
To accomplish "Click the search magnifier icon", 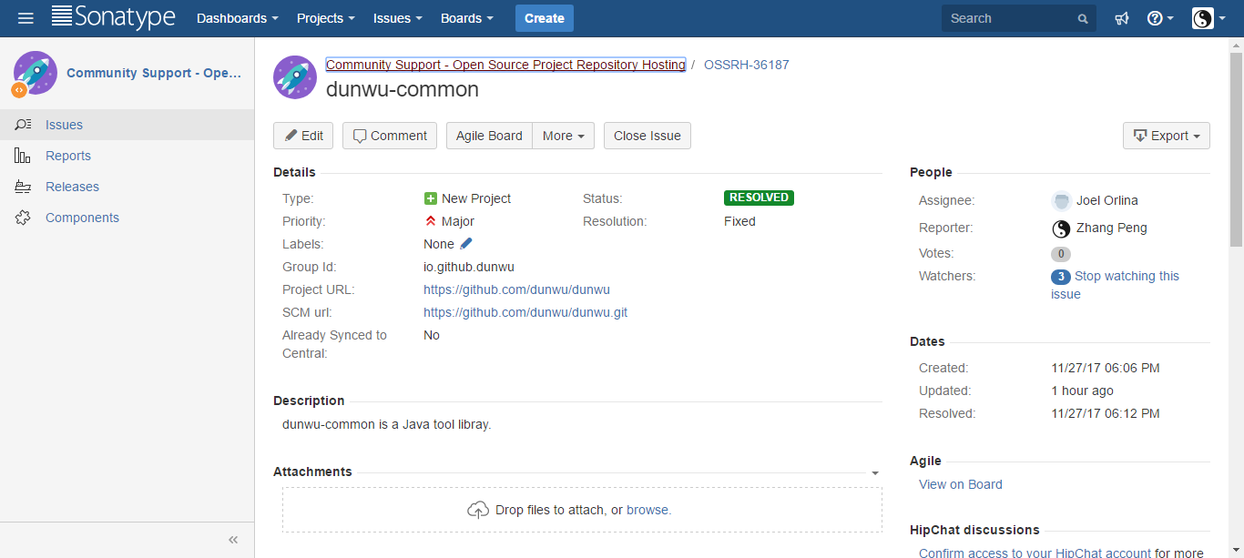I will (x=1083, y=19).
